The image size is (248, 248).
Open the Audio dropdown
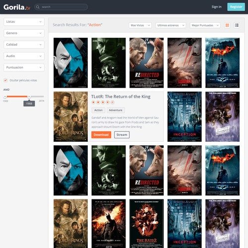coord(24,56)
